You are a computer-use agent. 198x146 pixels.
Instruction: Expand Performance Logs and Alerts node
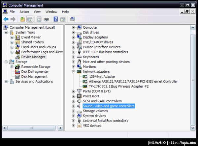click(x=12, y=52)
